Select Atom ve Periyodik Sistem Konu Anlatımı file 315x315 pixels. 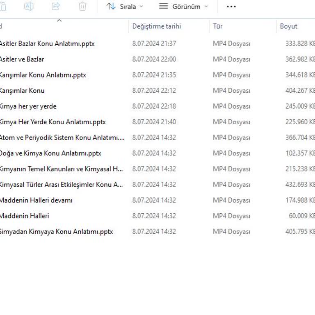point(62,138)
